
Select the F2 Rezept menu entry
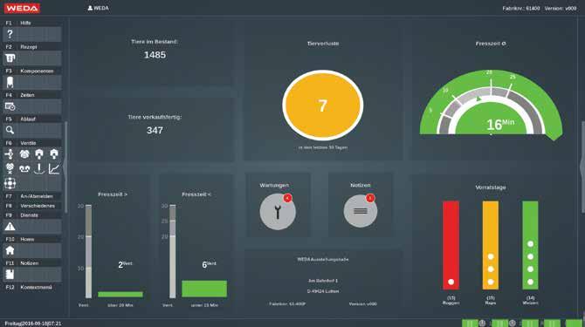click(31, 47)
